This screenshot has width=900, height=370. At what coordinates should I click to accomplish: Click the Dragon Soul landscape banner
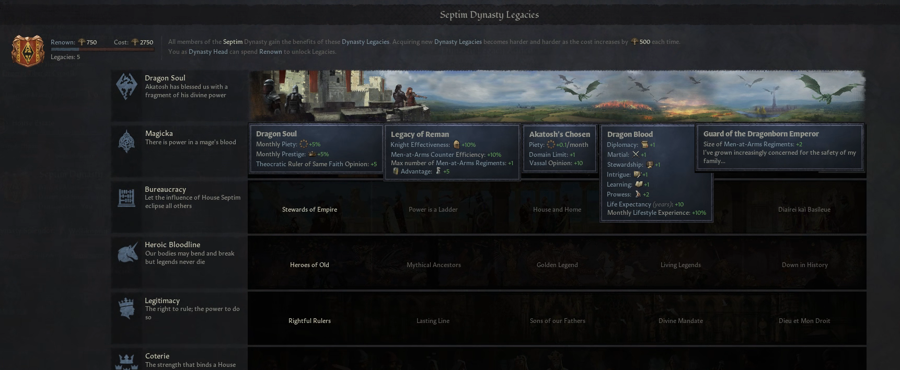[557, 96]
